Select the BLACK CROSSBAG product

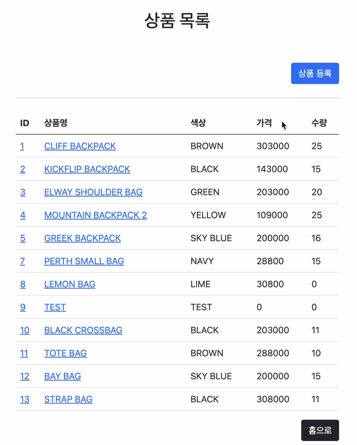coord(83,330)
